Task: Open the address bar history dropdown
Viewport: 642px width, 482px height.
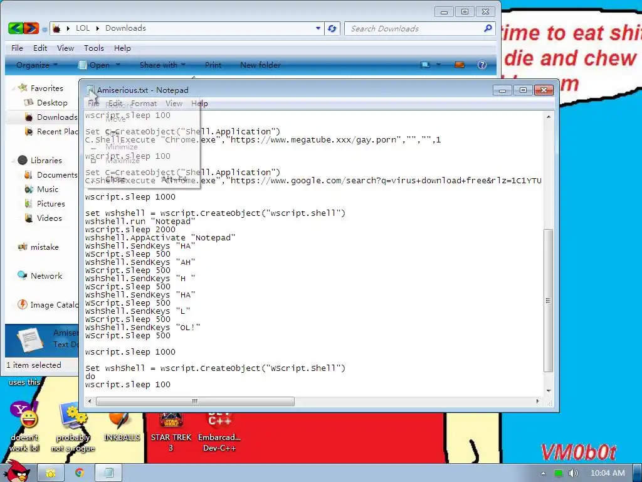Action: 318,28
